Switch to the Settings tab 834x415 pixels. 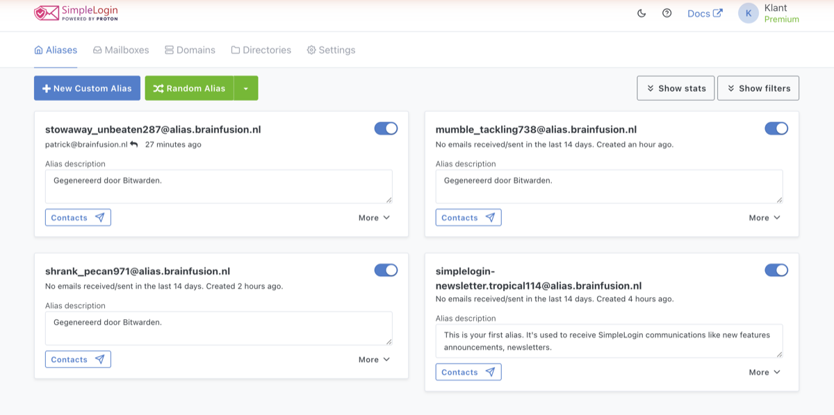[331, 50]
